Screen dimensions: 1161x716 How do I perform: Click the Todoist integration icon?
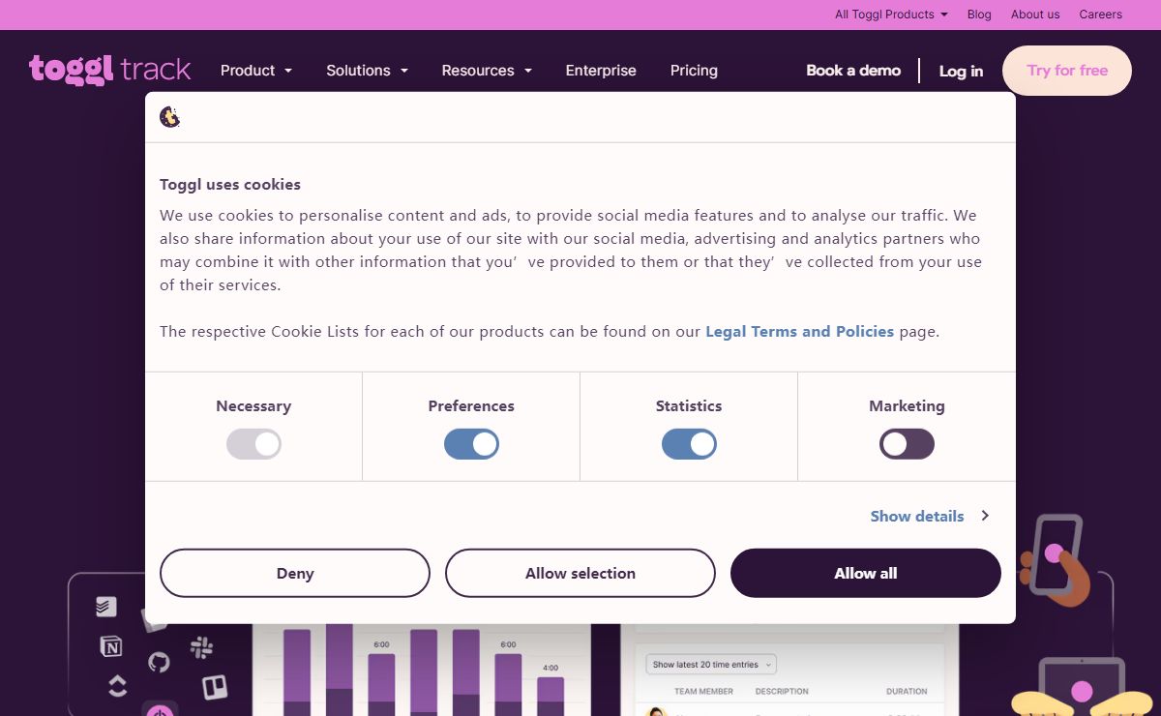105,607
